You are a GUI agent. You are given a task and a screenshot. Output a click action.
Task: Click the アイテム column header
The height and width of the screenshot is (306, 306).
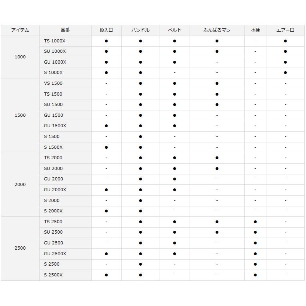[x=20, y=30]
